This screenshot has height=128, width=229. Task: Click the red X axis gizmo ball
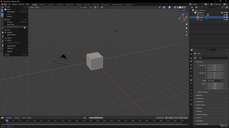(x=185, y=20)
